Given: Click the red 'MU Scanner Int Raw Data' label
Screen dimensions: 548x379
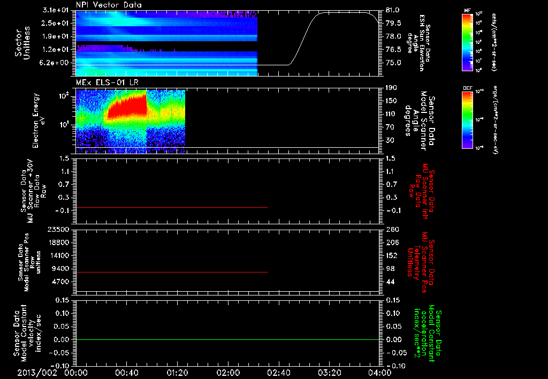Looking at the screenshot, I should click(x=423, y=191).
